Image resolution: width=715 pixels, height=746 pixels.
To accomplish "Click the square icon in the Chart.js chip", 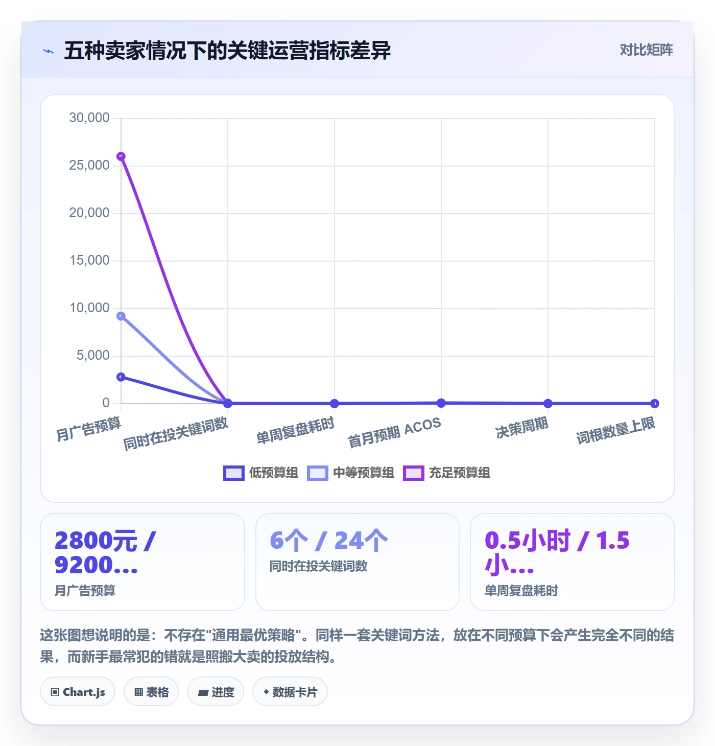I will 55,692.
